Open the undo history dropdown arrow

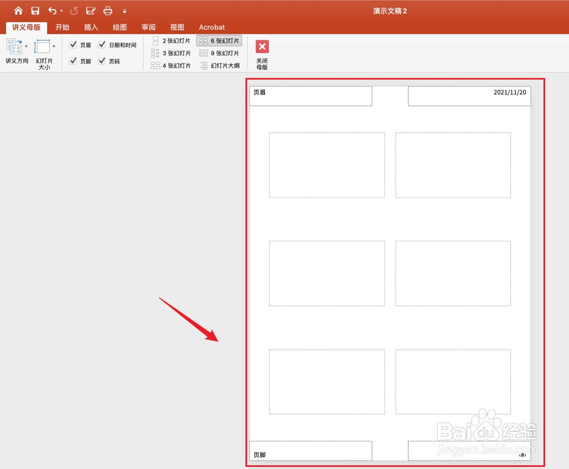click(x=62, y=11)
